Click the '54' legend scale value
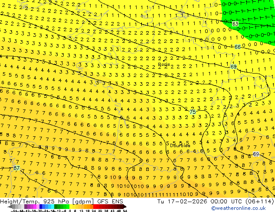 coord(125,211)
